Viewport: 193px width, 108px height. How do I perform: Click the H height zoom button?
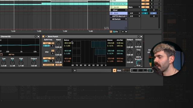click(123, 31)
